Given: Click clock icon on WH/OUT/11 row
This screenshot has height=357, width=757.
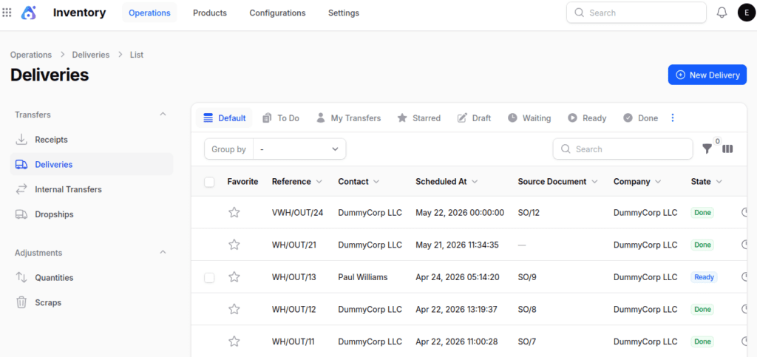Looking at the screenshot, I should tap(744, 341).
